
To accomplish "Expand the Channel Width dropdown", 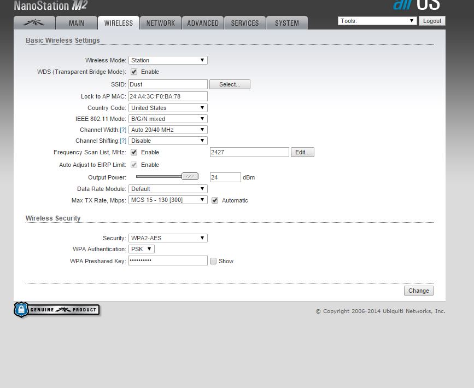I will coord(168,130).
